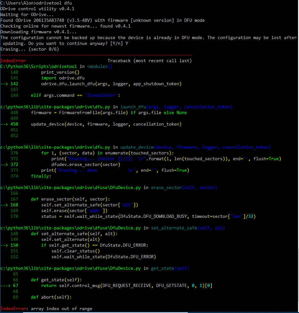
Task: Click 'def get_state(self):' line 66
Action: [x=56, y=280]
